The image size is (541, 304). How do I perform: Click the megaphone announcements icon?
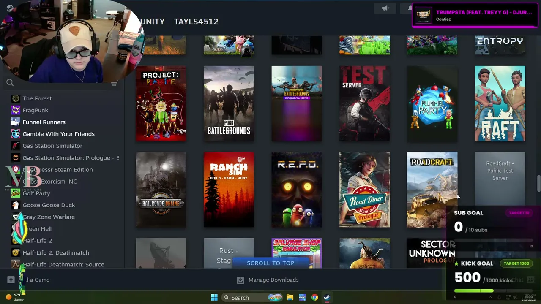(x=385, y=8)
